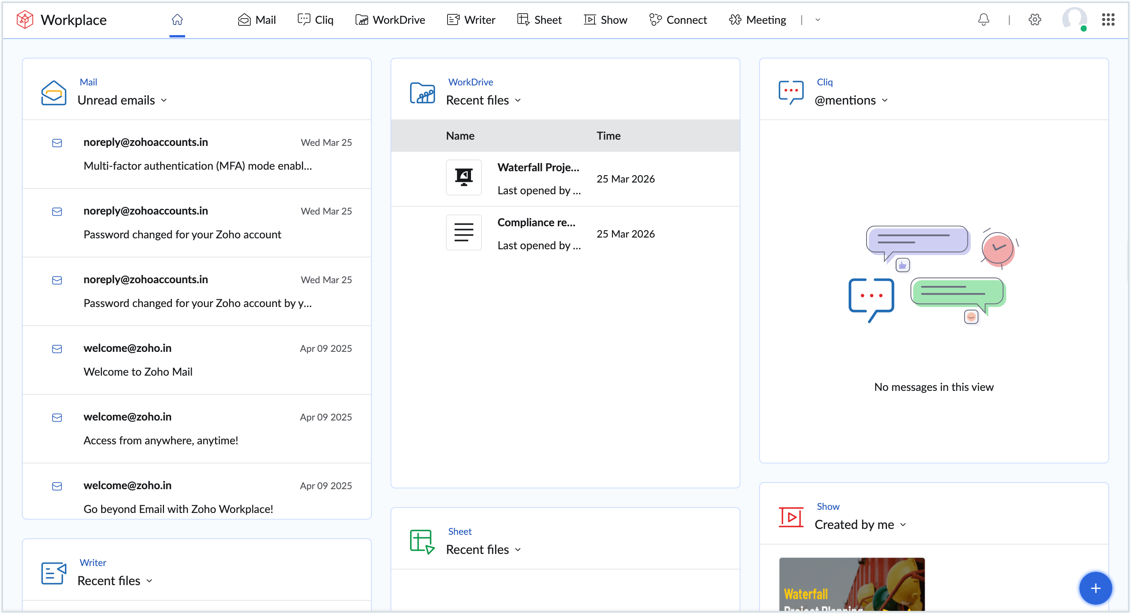1131x614 pixels.
Task: Select the Sheet app icon
Action: [x=539, y=20]
